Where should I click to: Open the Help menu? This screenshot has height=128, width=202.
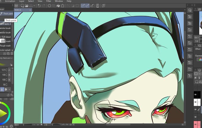[x=69, y=1]
